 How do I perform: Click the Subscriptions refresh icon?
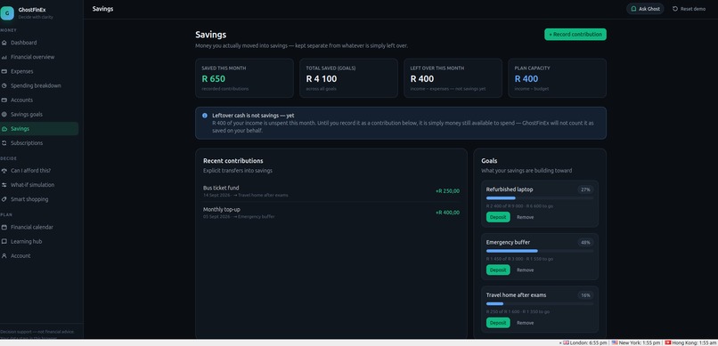[x=4, y=143]
